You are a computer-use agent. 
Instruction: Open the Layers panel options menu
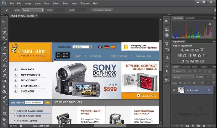coord(214,67)
